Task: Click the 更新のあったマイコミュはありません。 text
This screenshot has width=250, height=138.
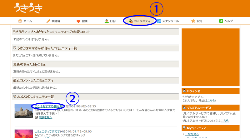Action: click(37, 72)
